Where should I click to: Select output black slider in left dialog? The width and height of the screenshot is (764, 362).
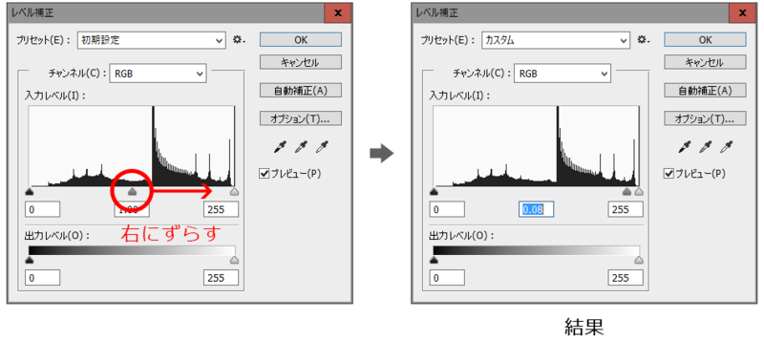pos(30,260)
